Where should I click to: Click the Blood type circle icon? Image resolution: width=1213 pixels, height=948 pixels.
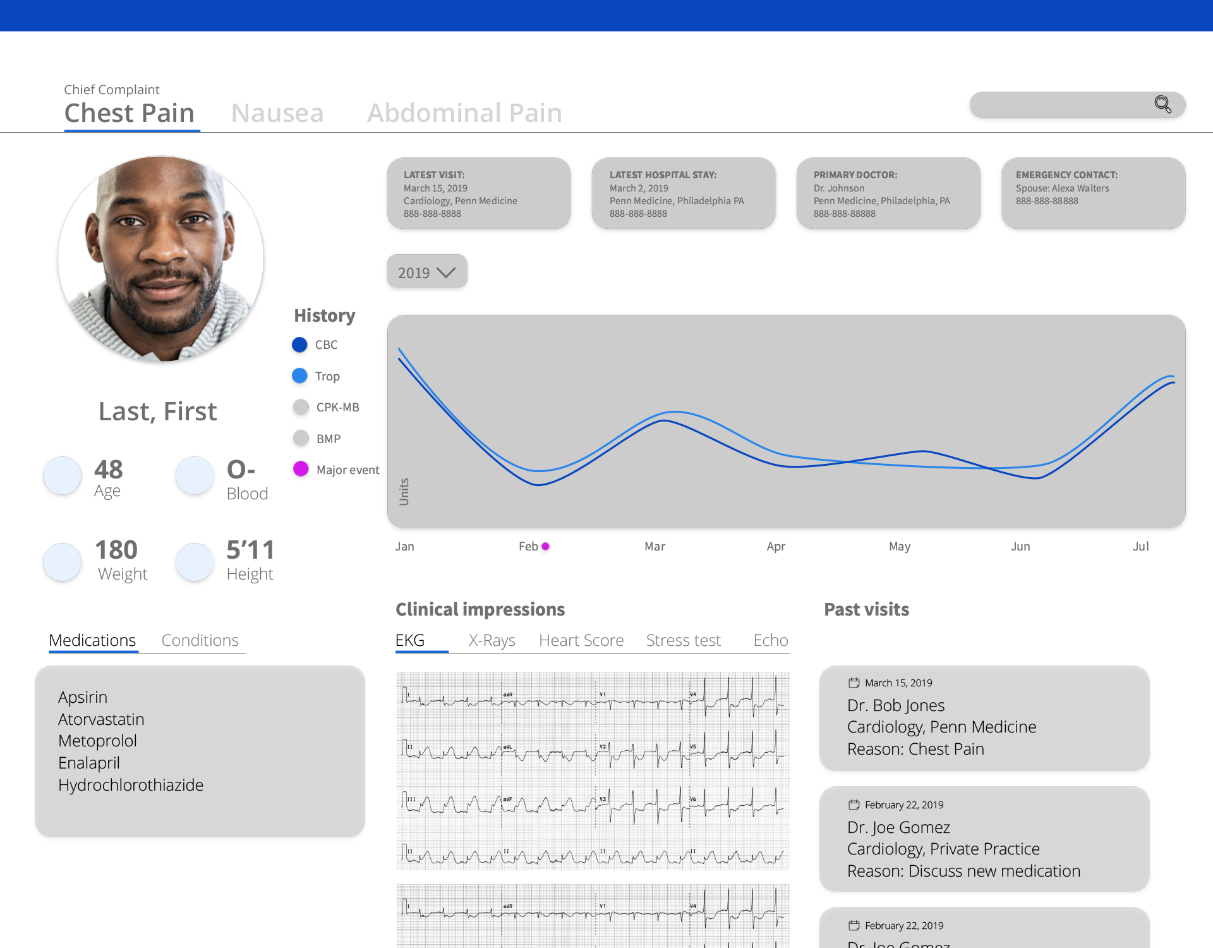point(195,475)
